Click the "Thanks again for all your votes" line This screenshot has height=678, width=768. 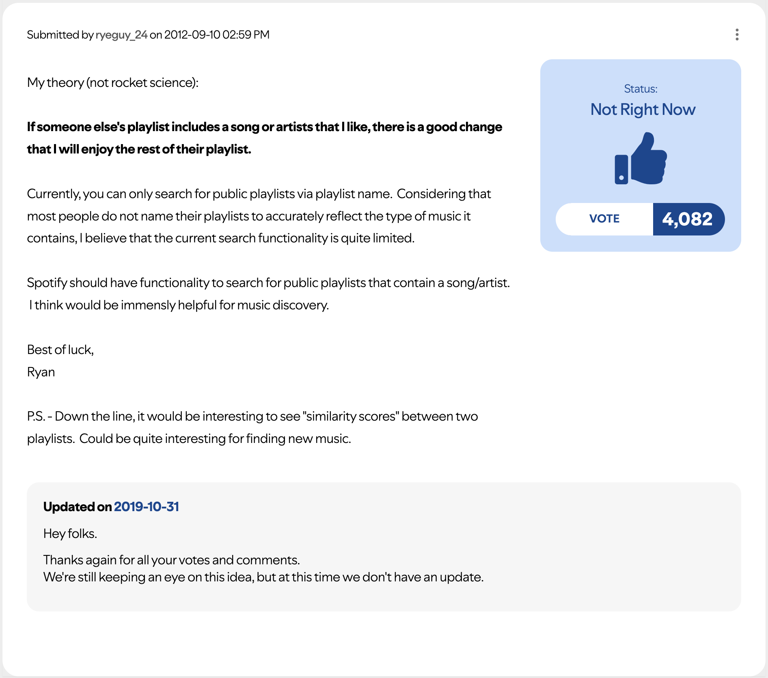tap(171, 560)
